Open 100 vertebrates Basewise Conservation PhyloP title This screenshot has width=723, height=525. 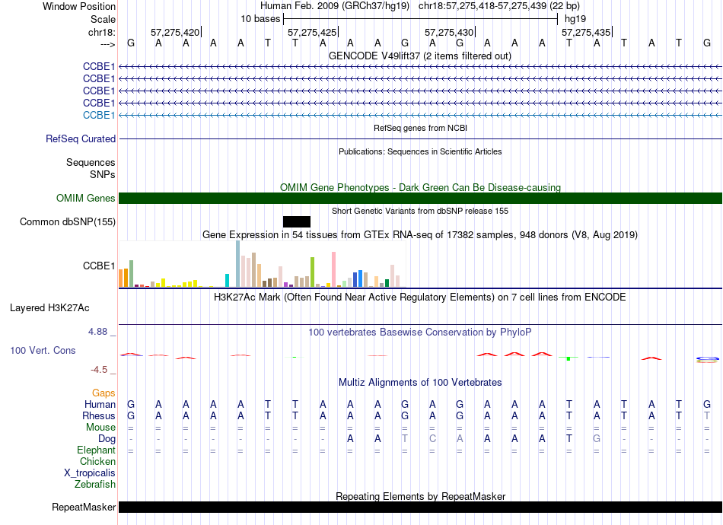pos(419,332)
